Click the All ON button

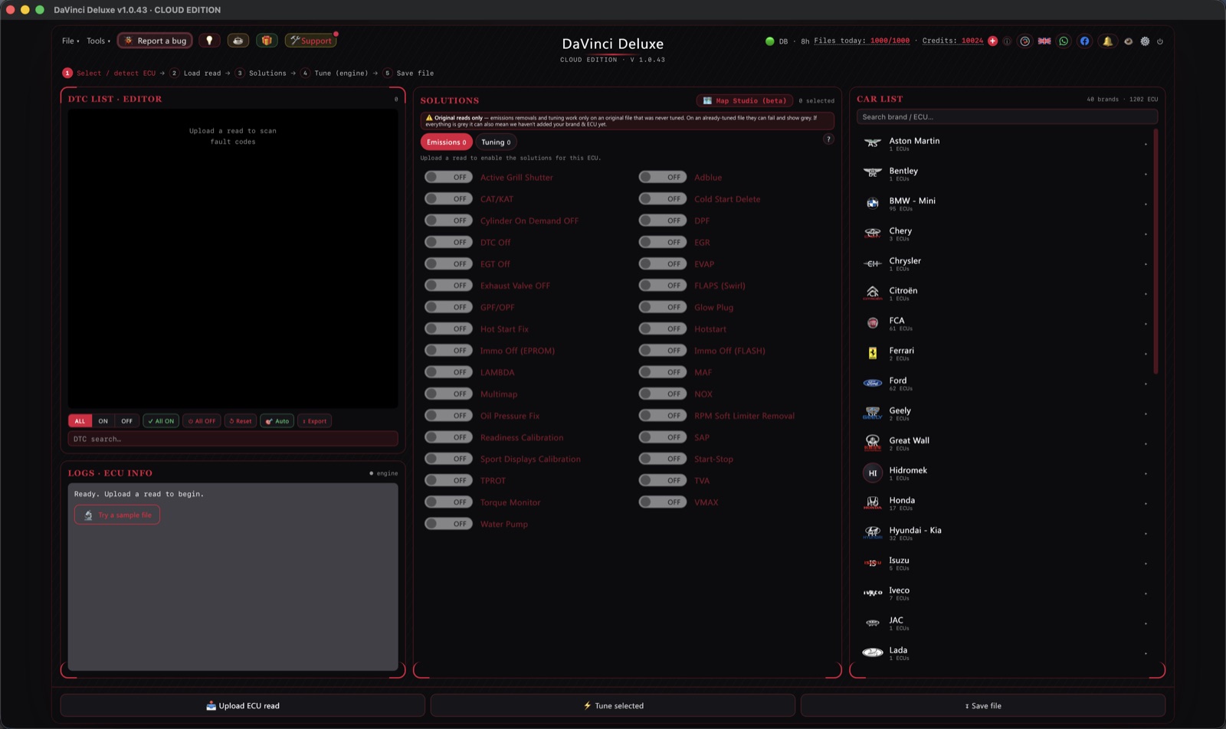point(161,421)
